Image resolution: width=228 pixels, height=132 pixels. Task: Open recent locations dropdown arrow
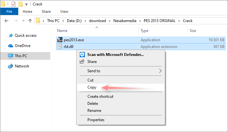(23, 21)
